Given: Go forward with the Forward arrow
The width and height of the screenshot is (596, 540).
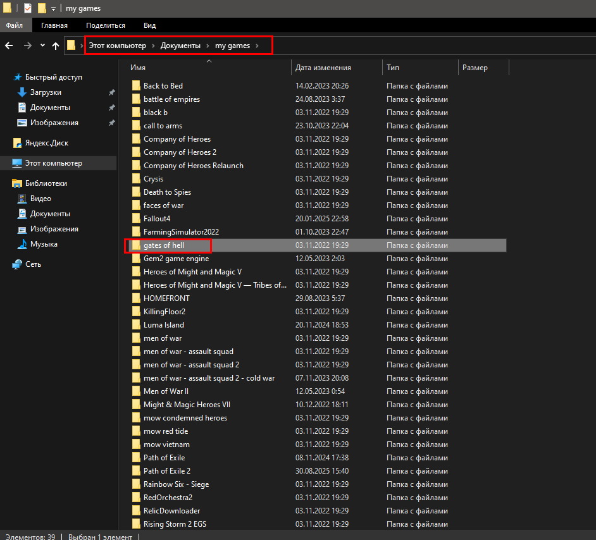Looking at the screenshot, I should point(28,46).
